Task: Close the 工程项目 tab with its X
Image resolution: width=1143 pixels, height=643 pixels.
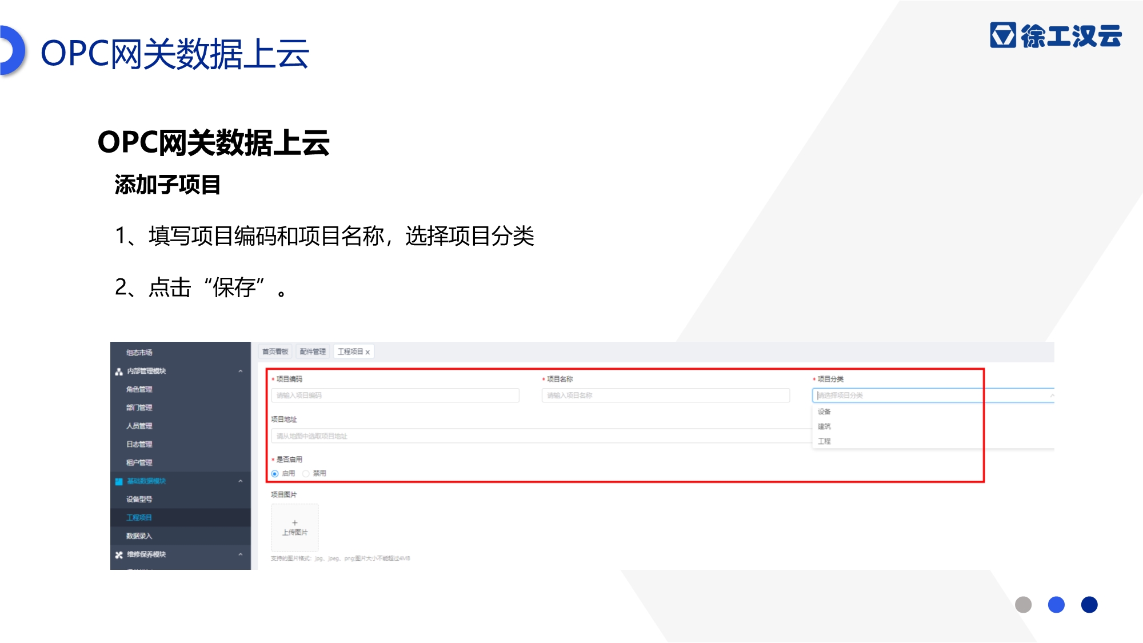Action: click(x=367, y=352)
